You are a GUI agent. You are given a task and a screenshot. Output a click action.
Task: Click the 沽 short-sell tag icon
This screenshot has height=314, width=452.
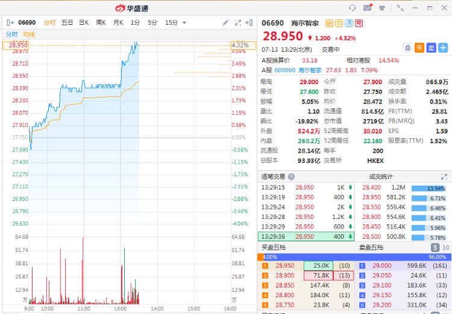pyautogui.click(x=339, y=23)
